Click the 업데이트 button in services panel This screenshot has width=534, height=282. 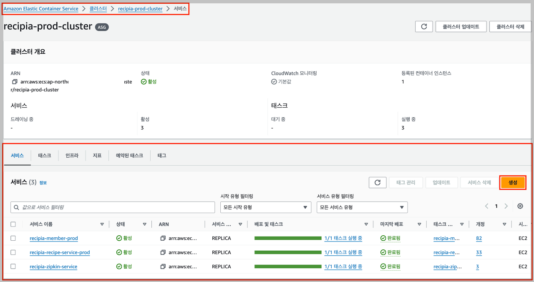click(x=441, y=182)
